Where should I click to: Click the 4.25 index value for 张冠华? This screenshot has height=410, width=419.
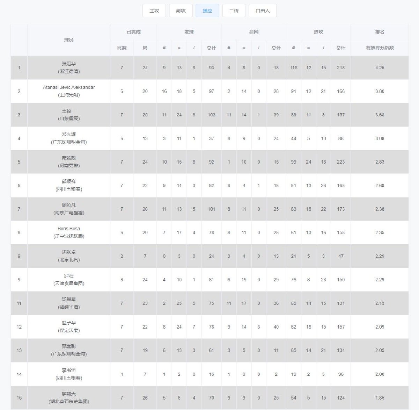point(380,68)
